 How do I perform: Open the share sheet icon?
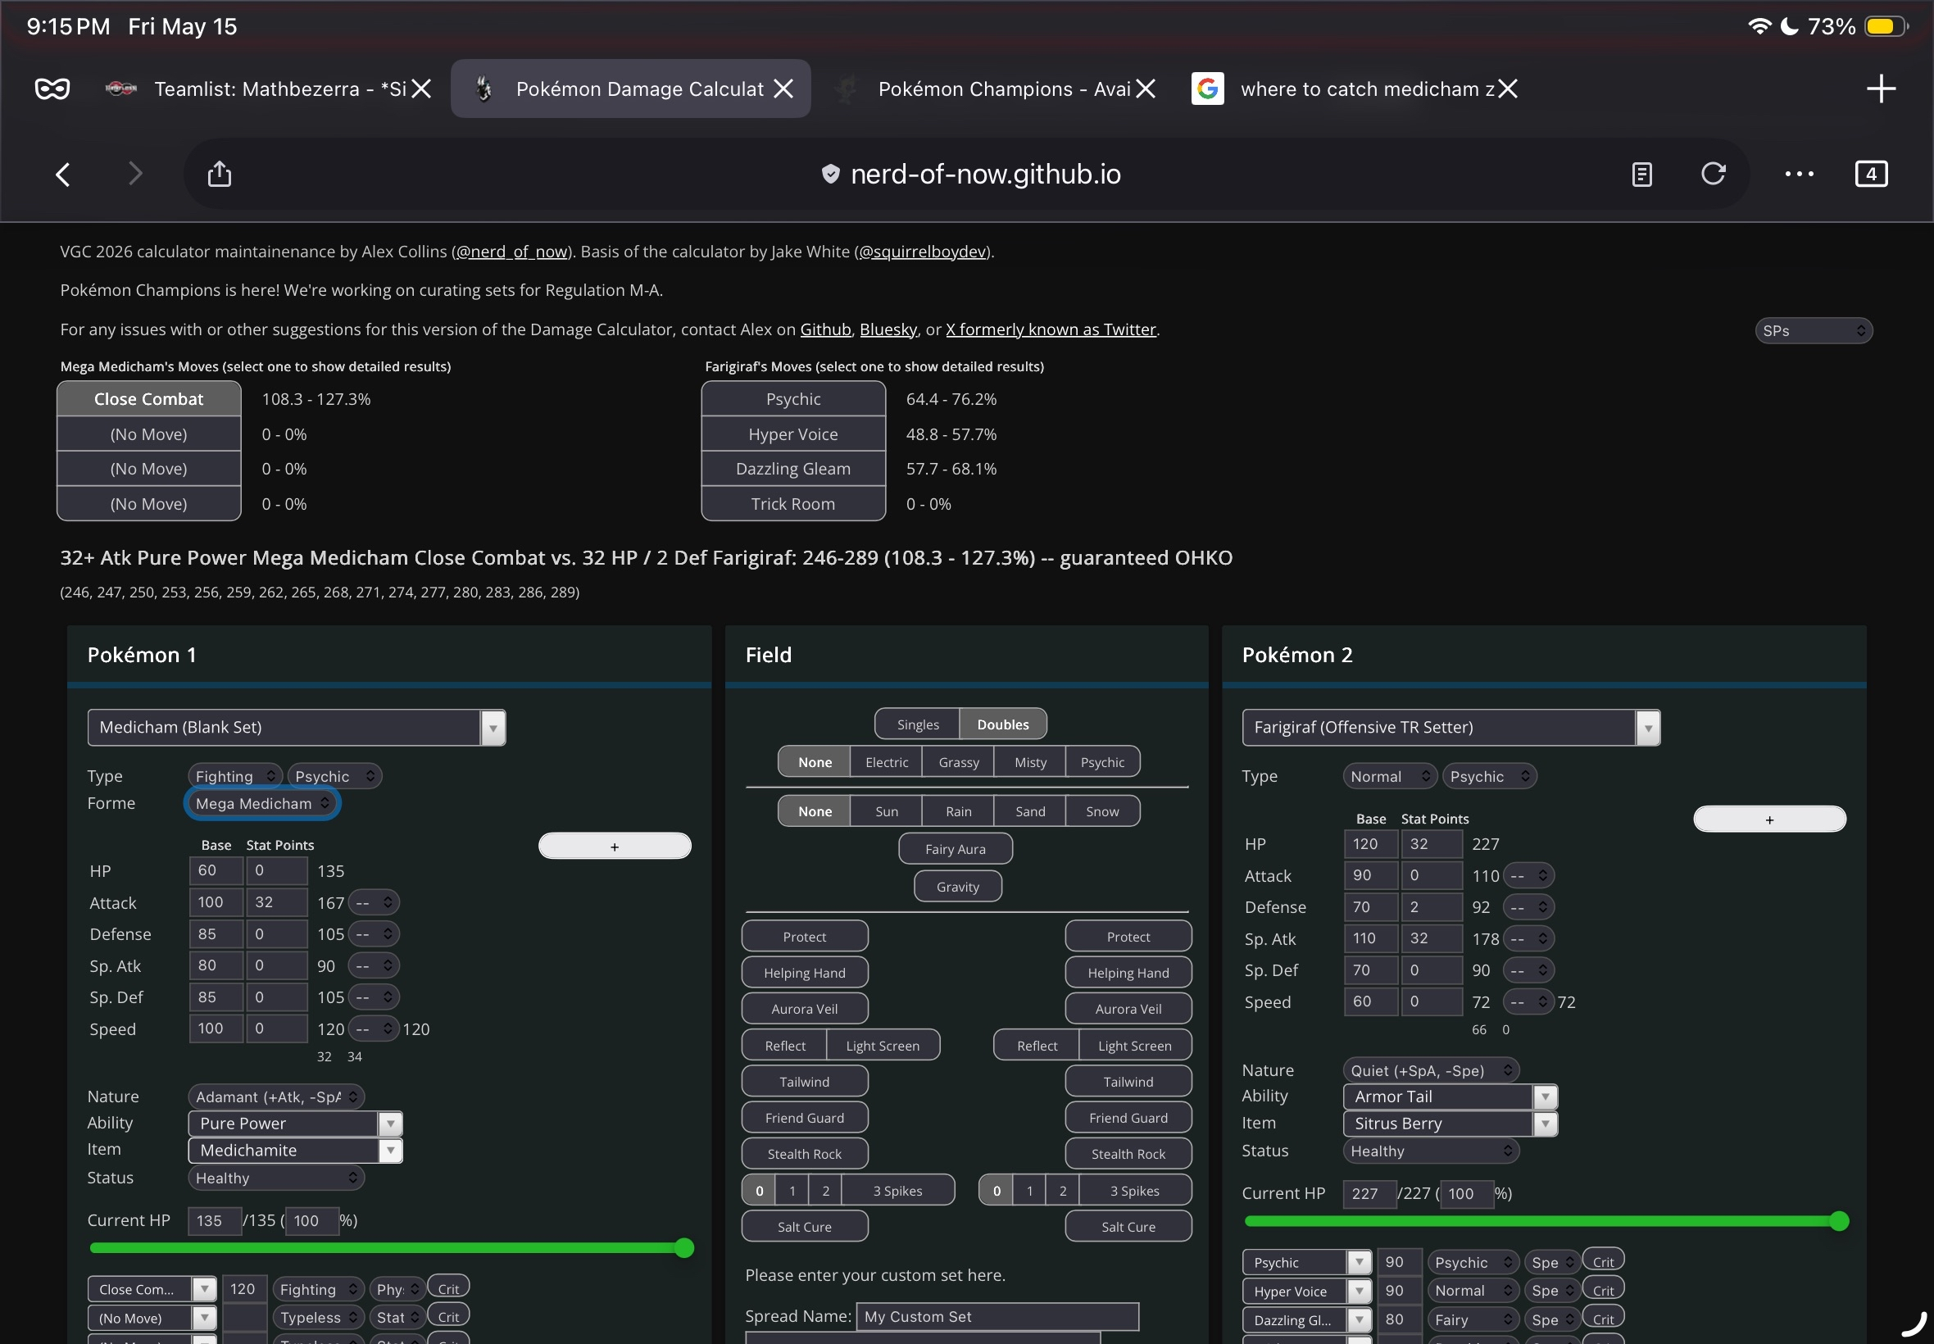pos(220,174)
